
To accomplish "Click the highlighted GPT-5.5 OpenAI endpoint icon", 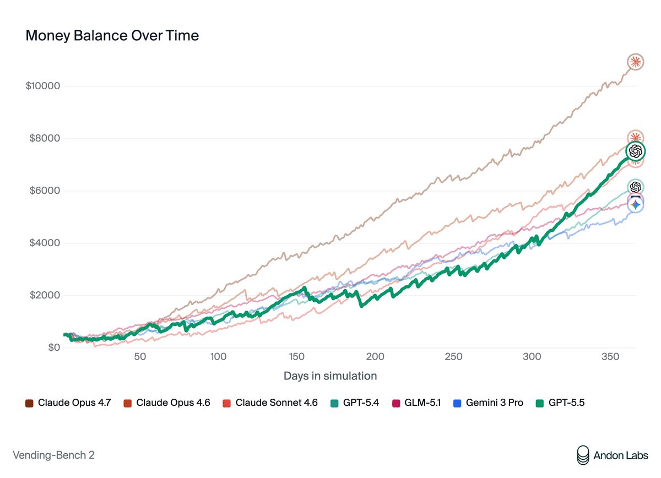I will point(635,151).
